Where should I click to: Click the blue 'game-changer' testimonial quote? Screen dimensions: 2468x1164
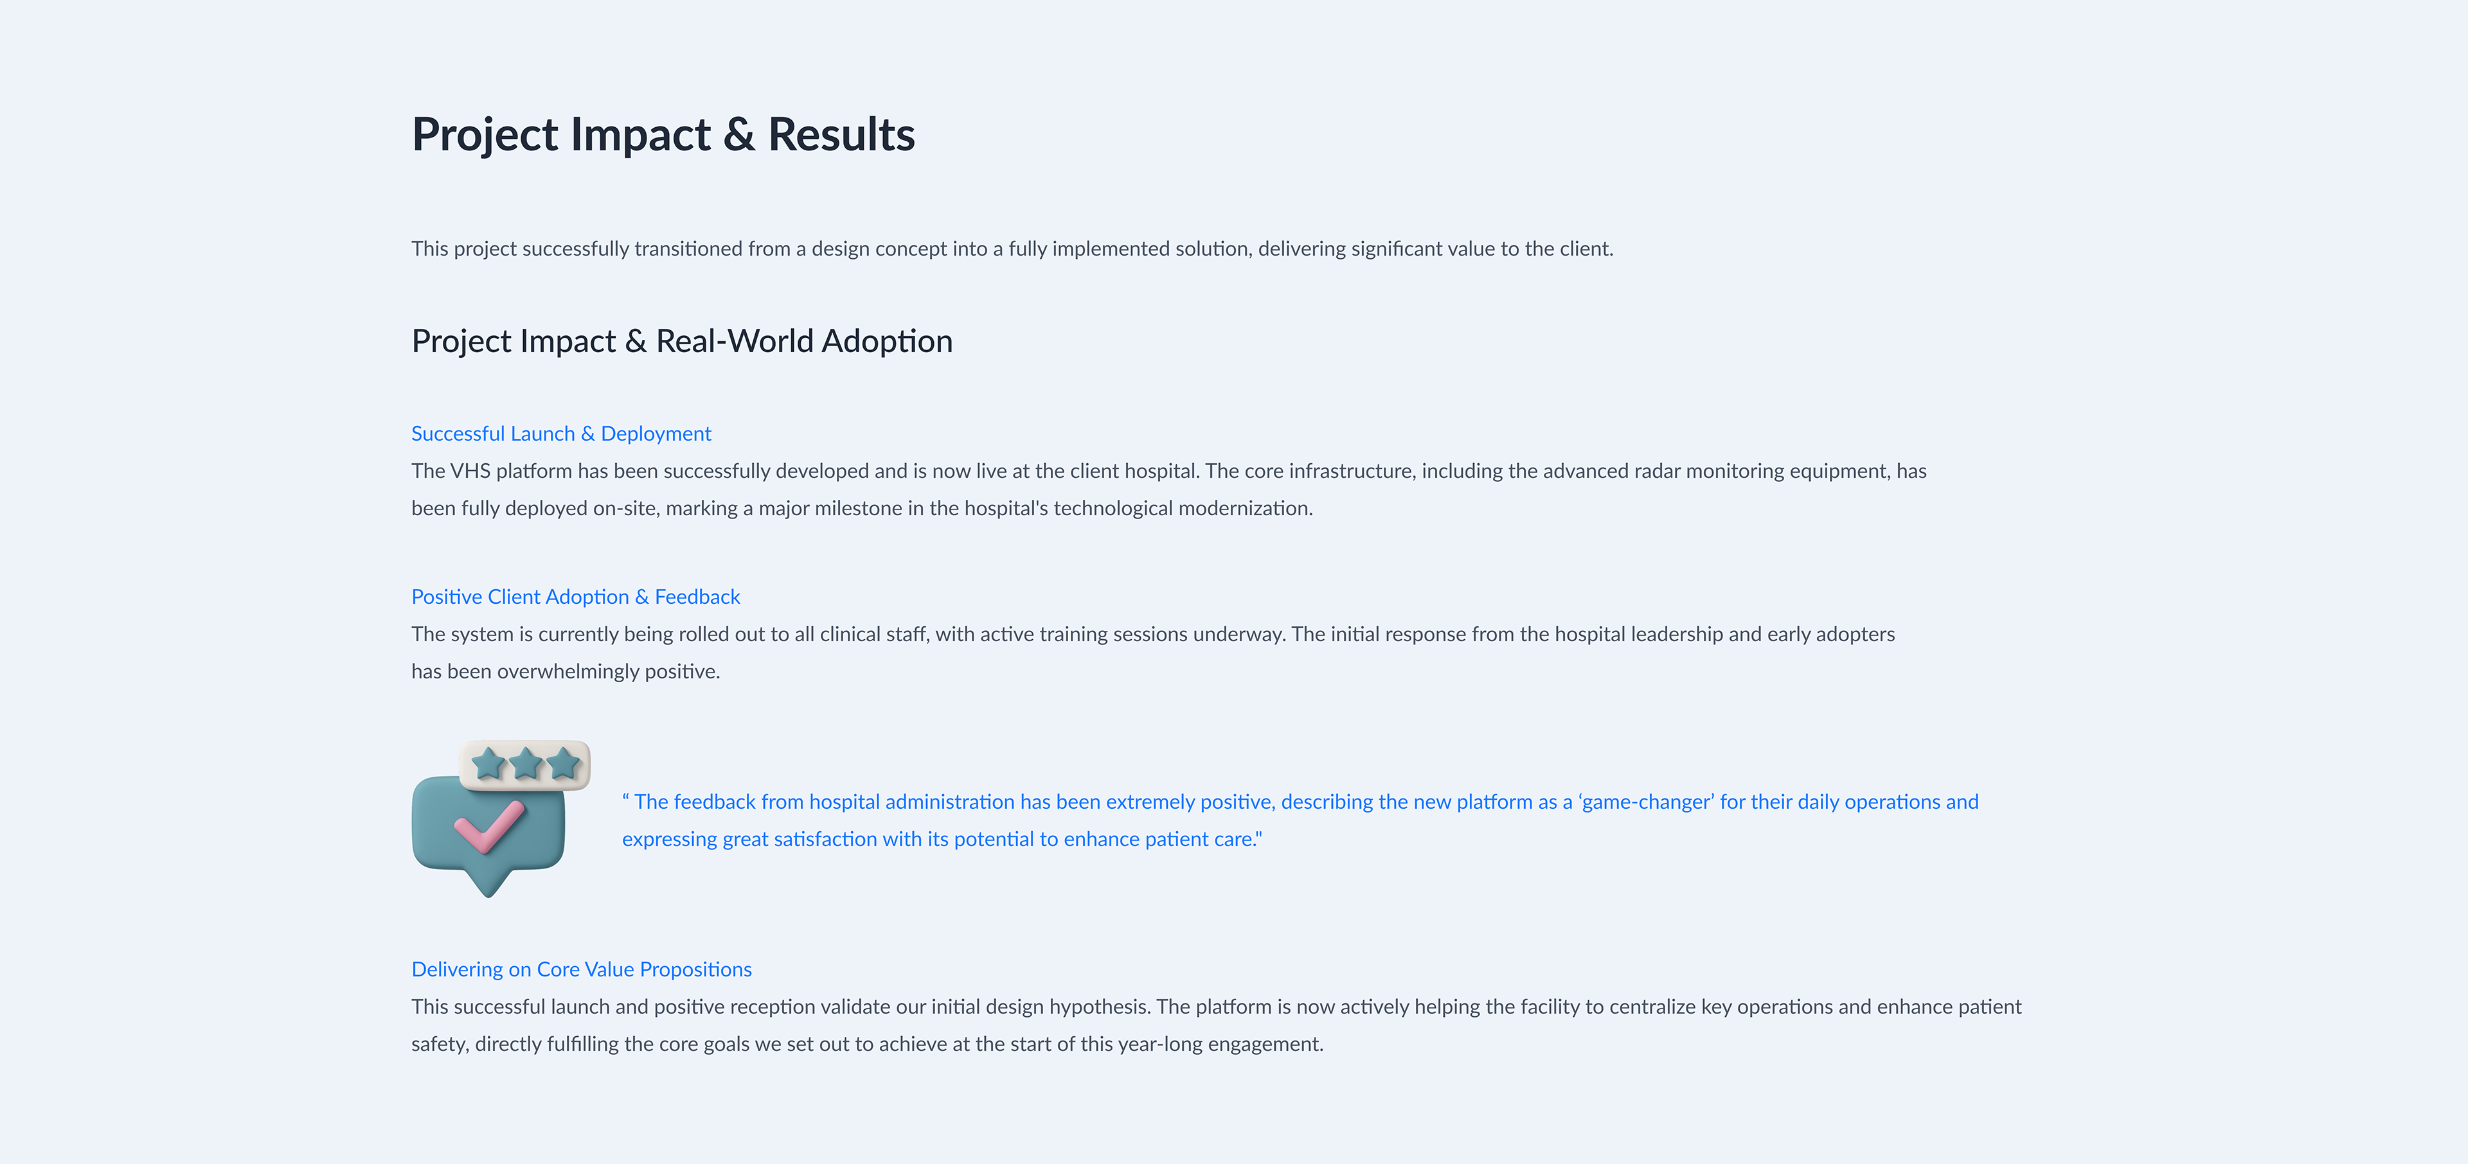coord(1299,802)
